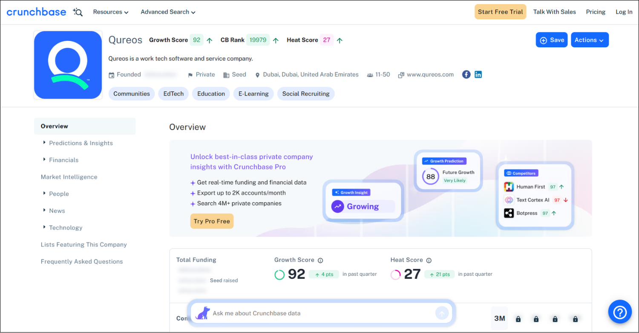Save the Qureos company profile
639x333 pixels.
[x=552, y=40]
